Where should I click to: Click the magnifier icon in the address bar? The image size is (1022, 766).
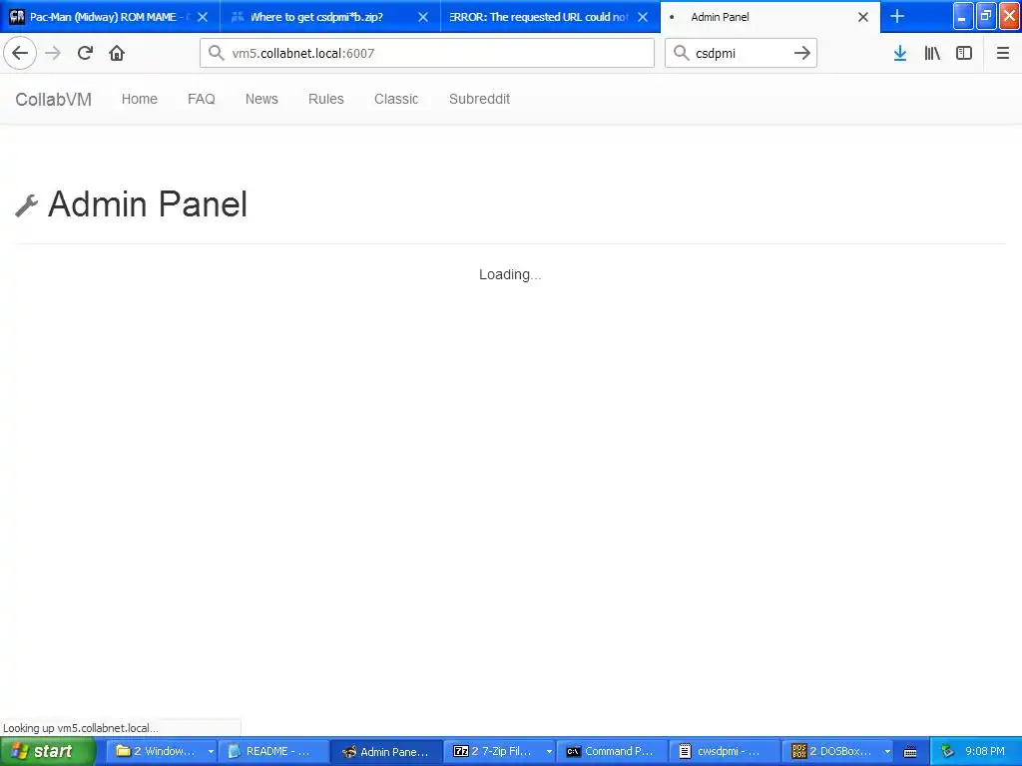tap(216, 53)
